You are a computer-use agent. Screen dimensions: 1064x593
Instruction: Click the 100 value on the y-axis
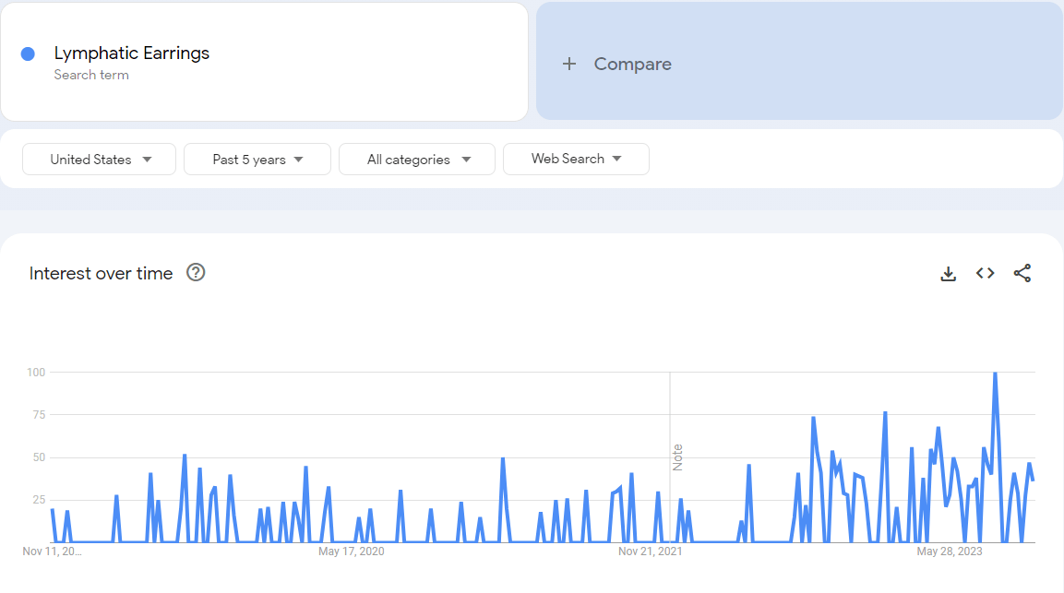35,372
